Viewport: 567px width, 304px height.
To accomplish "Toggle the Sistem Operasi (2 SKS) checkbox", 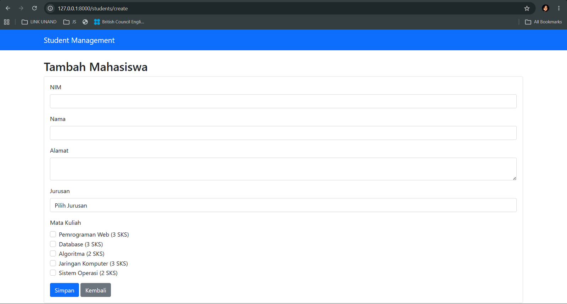I will [x=53, y=273].
